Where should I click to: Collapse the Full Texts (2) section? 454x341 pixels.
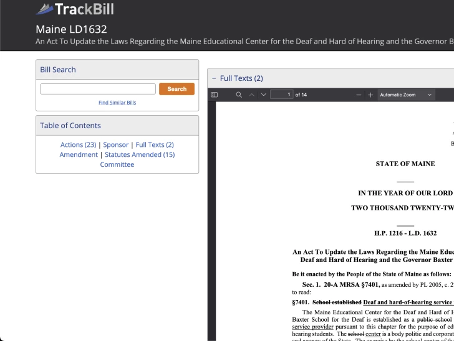click(x=214, y=78)
